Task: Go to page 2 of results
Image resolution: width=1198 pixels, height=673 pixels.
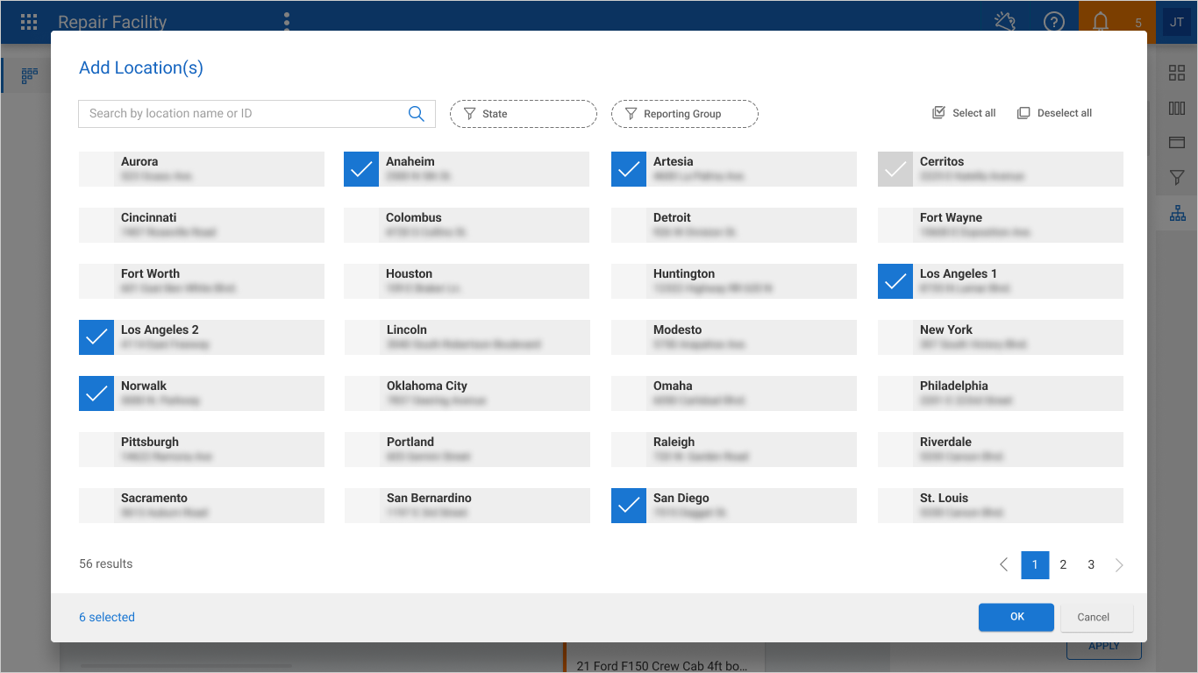Action: (x=1063, y=564)
